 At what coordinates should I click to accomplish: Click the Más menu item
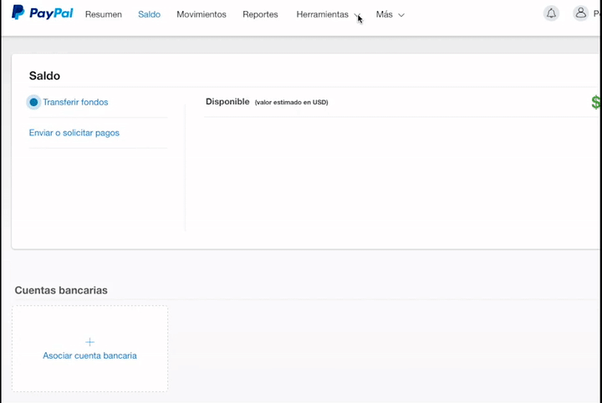coord(385,14)
